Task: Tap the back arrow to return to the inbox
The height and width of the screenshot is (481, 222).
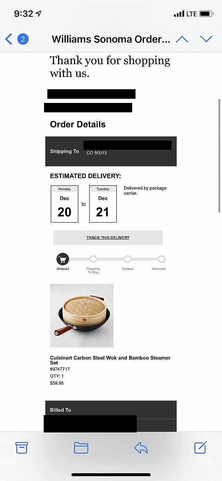Action: (x=9, y=39)
